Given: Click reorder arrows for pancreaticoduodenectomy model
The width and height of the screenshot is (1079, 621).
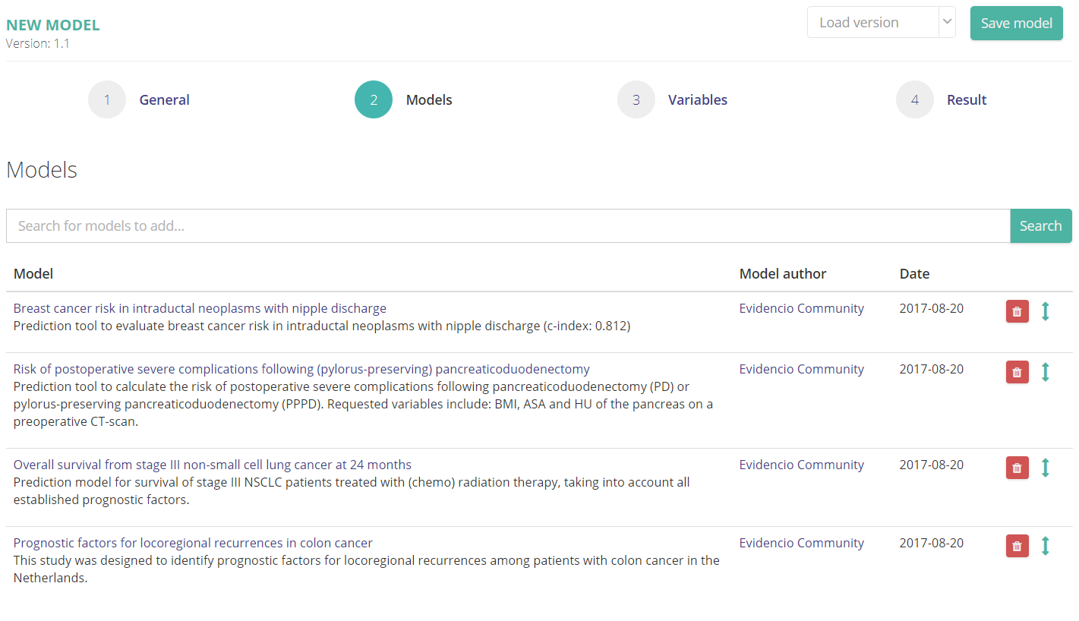Looking at the screenshot, I should (x=1045, y=372).
